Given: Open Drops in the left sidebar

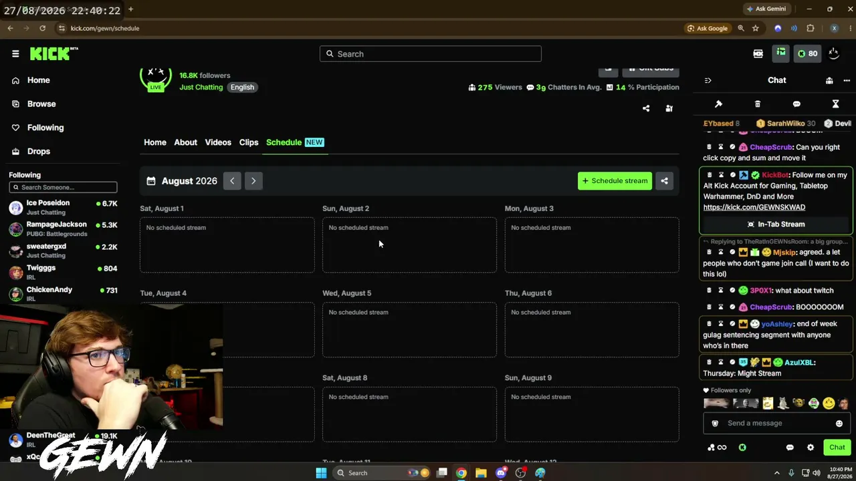Looking at the screenshot, I should [38, 151].
